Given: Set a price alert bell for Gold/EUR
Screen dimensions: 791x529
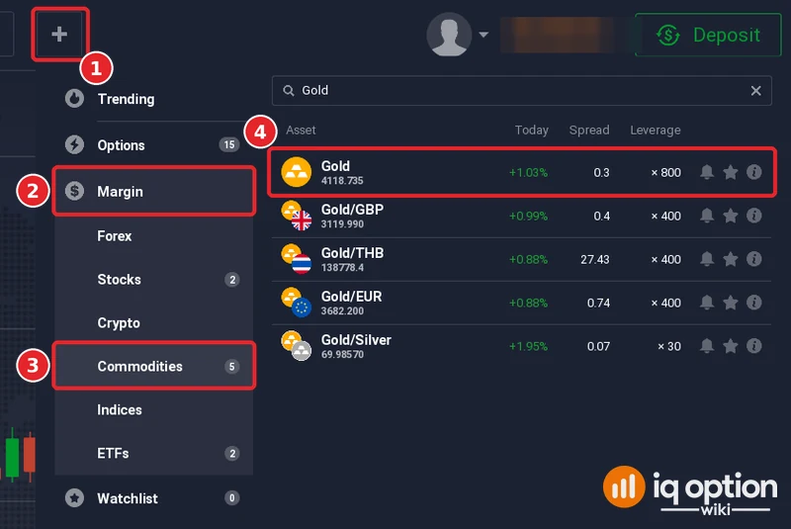Looking at the screenshot, I should [x=707, y=302].
